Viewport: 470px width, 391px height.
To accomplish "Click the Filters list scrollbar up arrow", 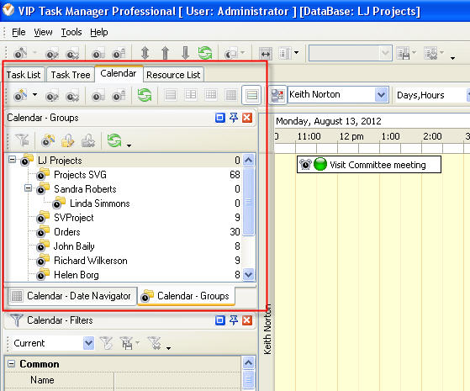I will tap(249, 362).
